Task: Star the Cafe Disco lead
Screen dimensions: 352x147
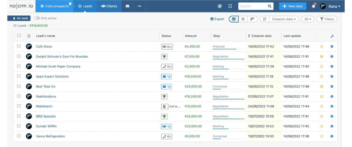Action: [x=321, y=46]
